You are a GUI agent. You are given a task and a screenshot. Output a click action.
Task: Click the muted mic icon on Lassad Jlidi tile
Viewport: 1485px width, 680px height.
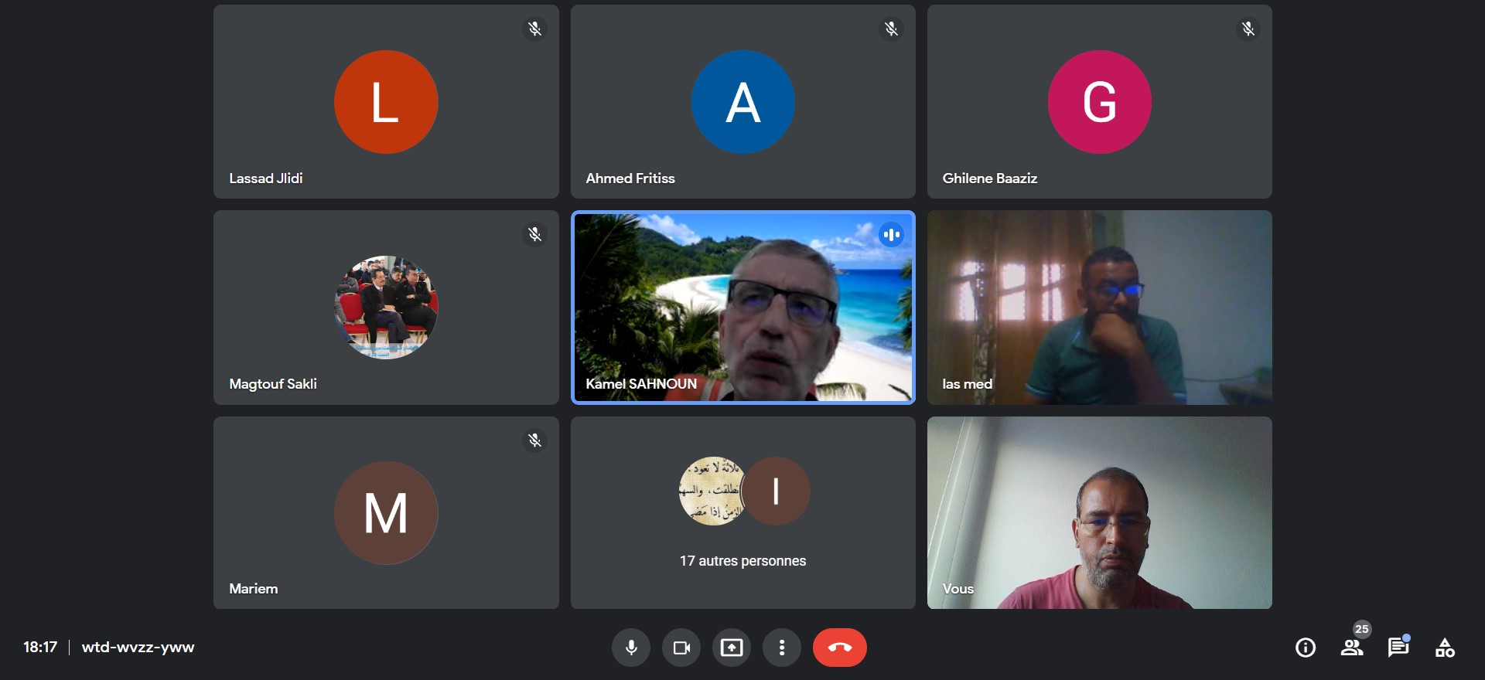(534, 29)
